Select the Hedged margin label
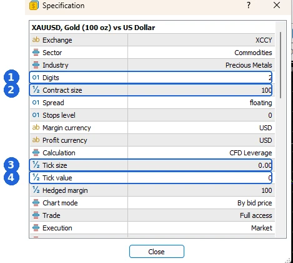 [65, 190]
